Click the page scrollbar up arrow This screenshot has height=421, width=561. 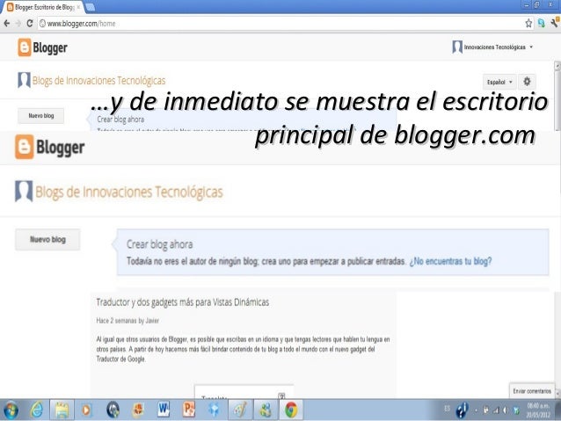pos(557,66)
